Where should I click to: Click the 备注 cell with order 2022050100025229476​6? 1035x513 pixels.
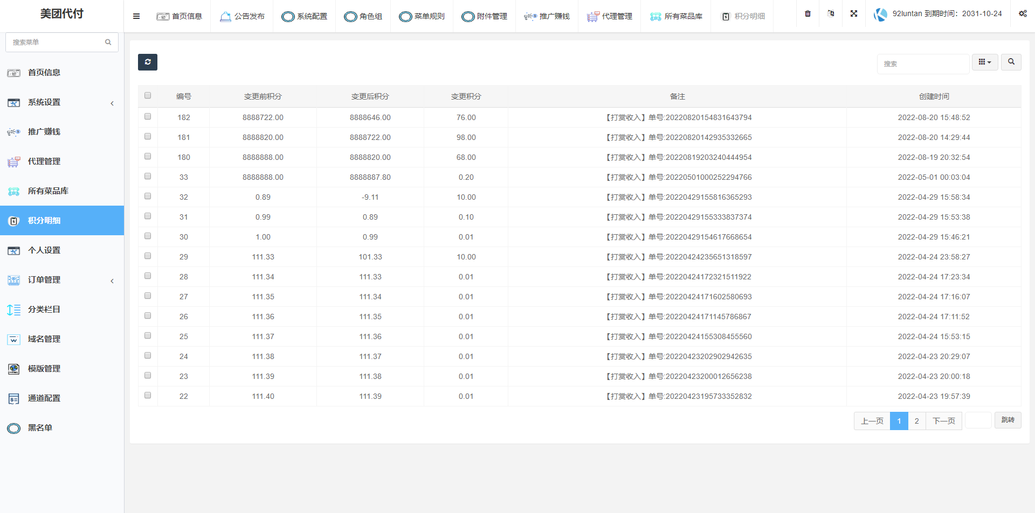[677, 177]
